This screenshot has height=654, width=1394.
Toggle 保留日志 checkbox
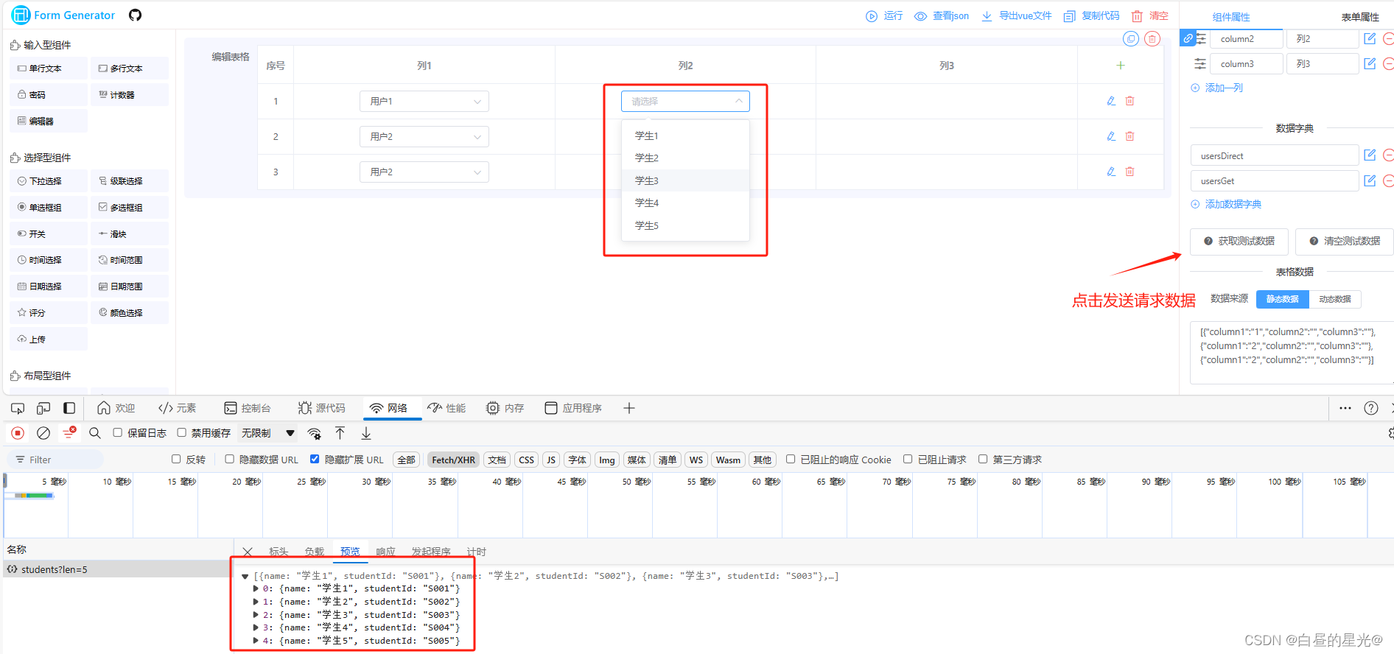(x=117, y=432)
